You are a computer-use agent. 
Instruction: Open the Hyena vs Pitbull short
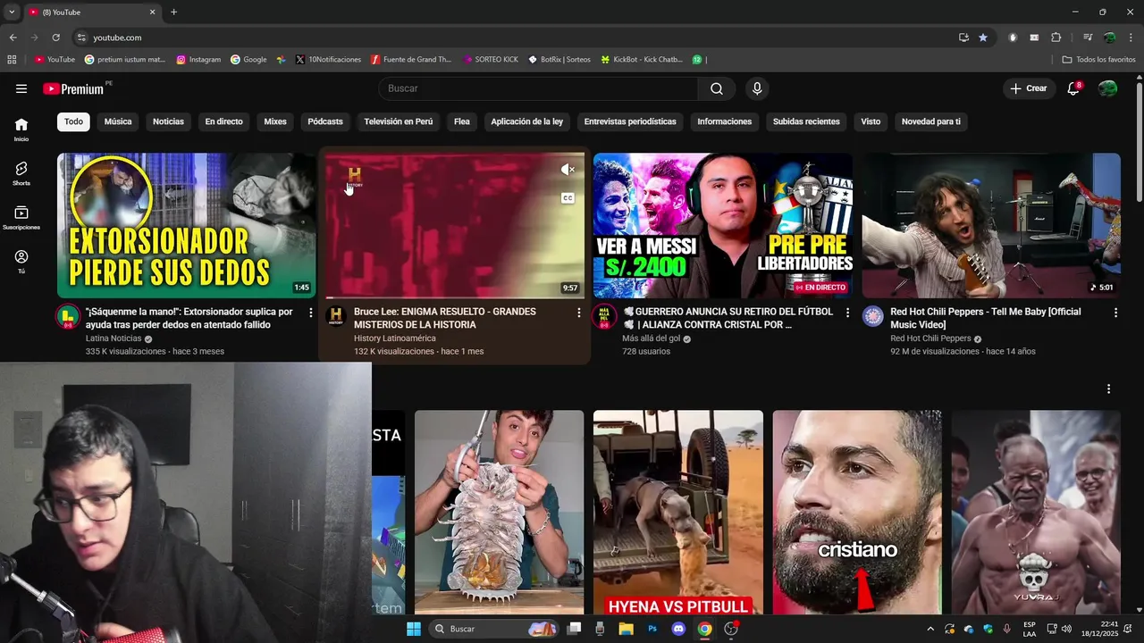678,512
